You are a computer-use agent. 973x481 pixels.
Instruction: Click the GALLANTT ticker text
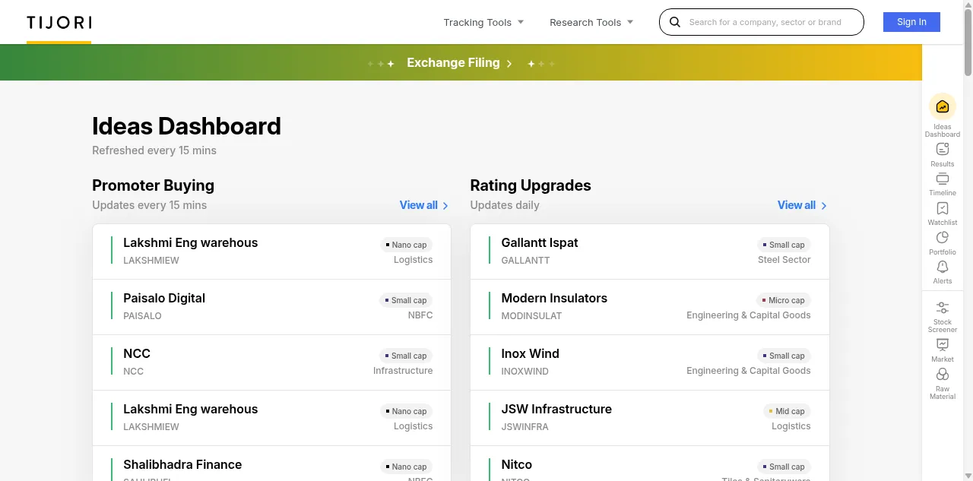pos(525,261)
